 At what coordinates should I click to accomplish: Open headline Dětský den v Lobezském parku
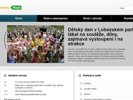[x=101, y=37]
